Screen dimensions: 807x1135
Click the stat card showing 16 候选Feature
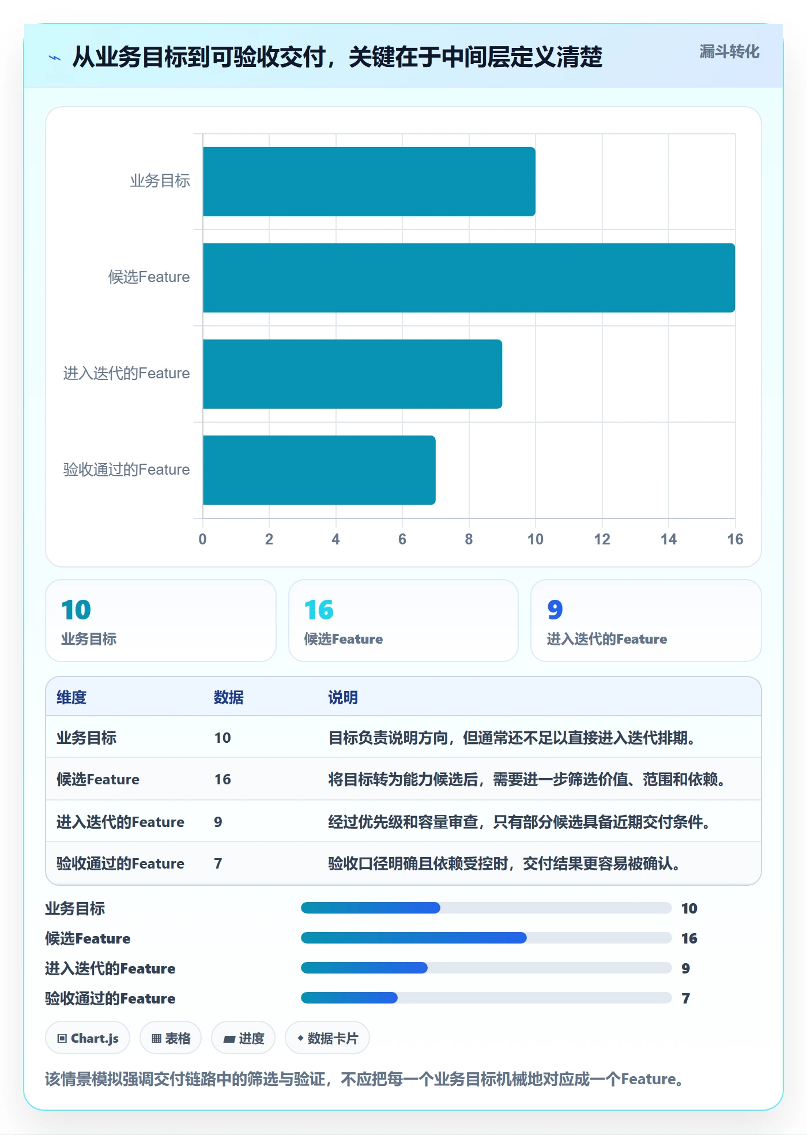pos(403,621)
